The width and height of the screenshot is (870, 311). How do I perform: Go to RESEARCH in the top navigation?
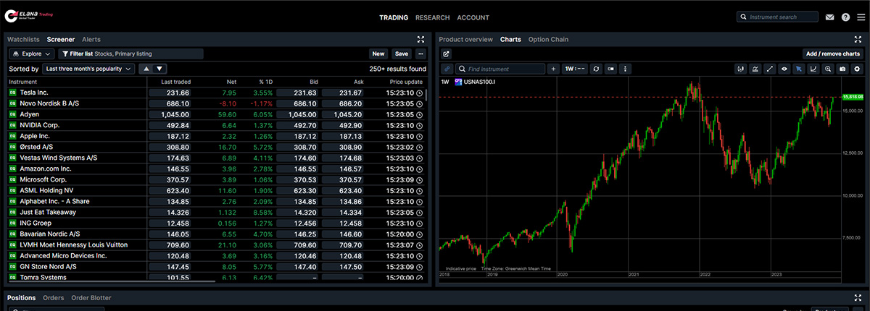pos(432,17)
